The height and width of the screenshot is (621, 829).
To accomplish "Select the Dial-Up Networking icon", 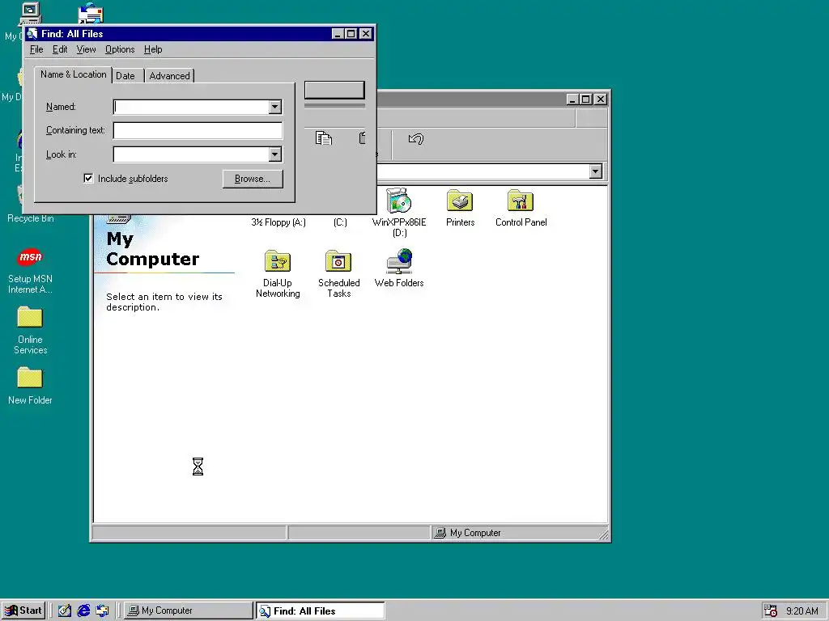I will tap(278, 262).
